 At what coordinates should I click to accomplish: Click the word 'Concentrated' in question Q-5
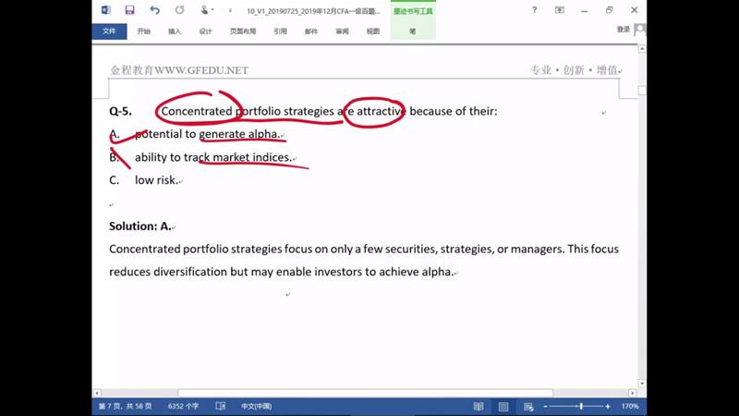point(197,111)
